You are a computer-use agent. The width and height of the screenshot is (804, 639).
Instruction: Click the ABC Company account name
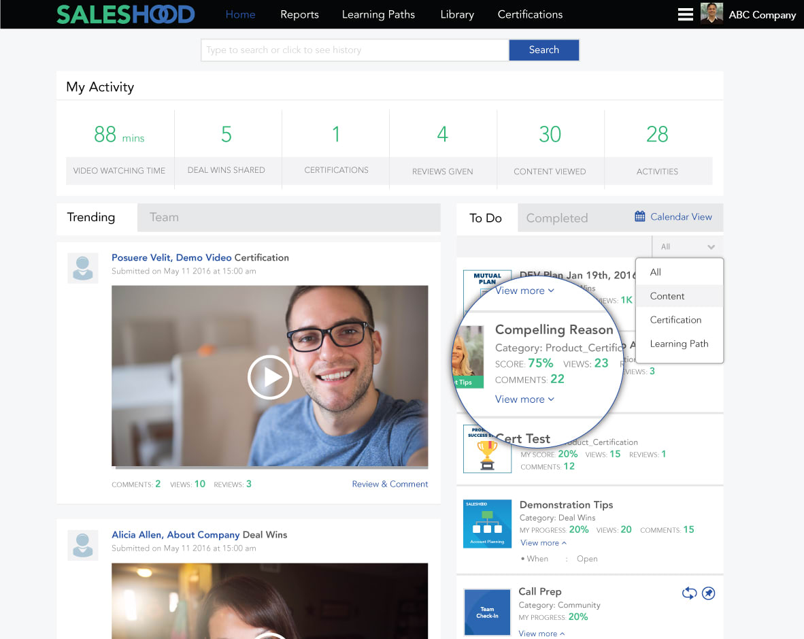763,15
